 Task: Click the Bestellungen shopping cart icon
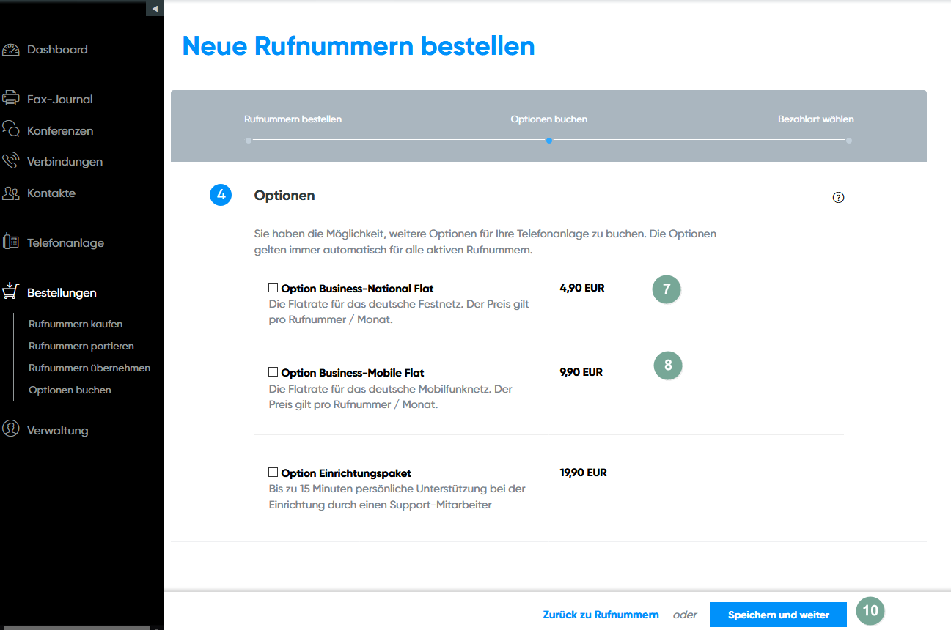point(10,292)
